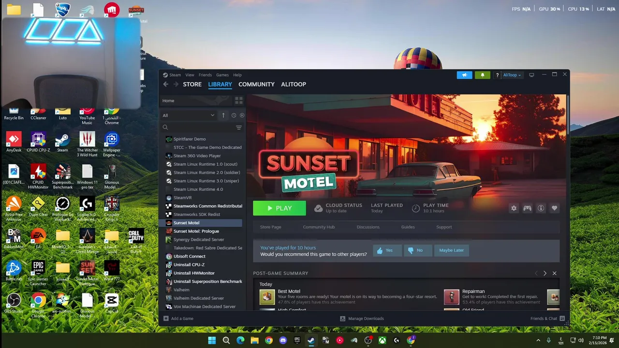
Task: Open the Discussions link
Action: pos(368,227)
